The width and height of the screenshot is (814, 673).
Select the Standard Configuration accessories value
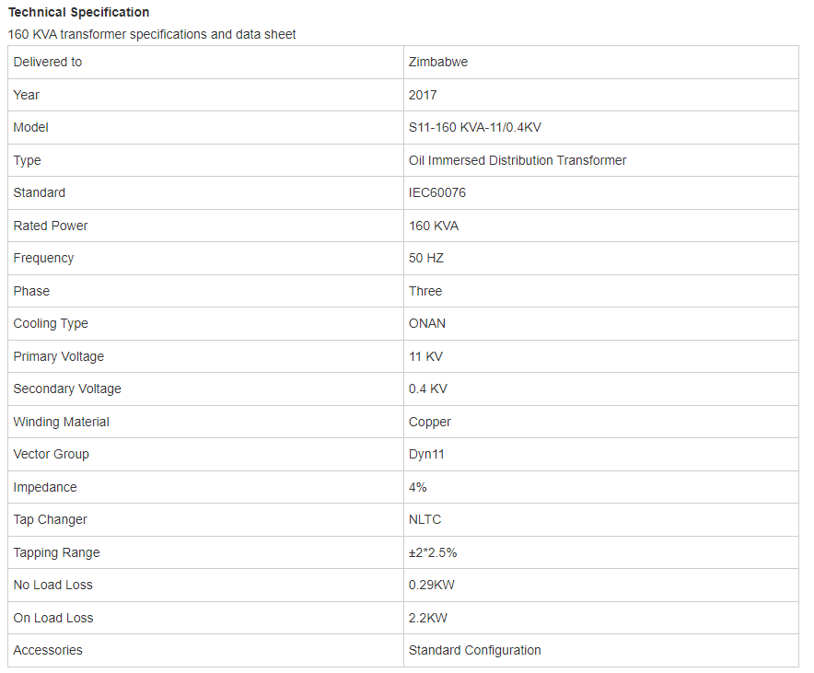point(474,651)
